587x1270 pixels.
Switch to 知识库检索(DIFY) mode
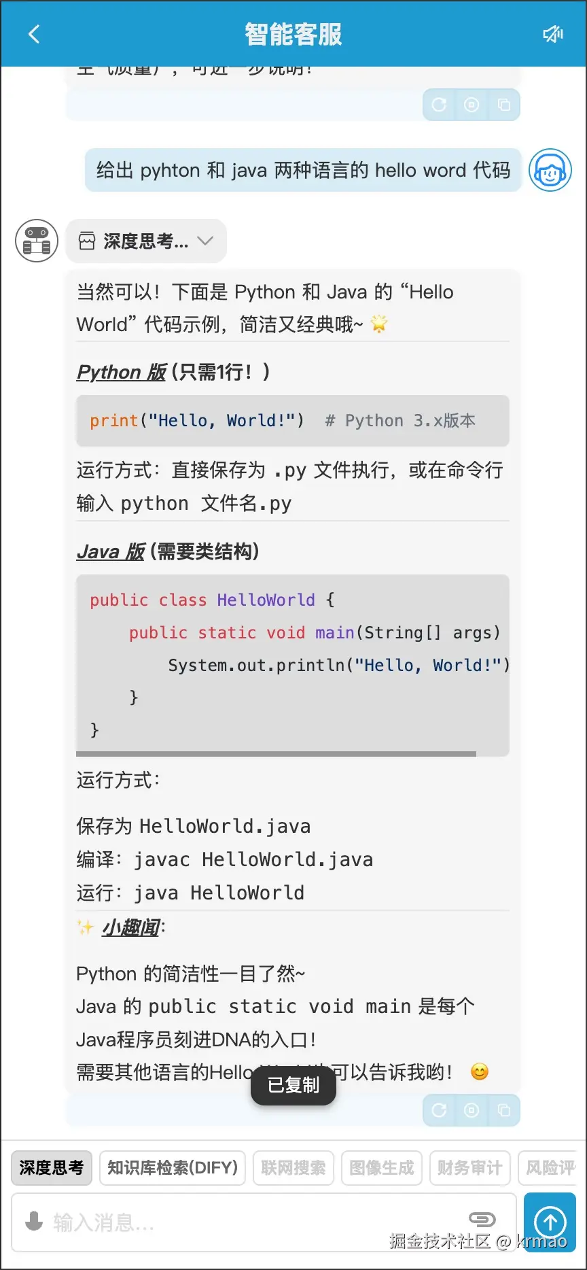(172, 1167)
